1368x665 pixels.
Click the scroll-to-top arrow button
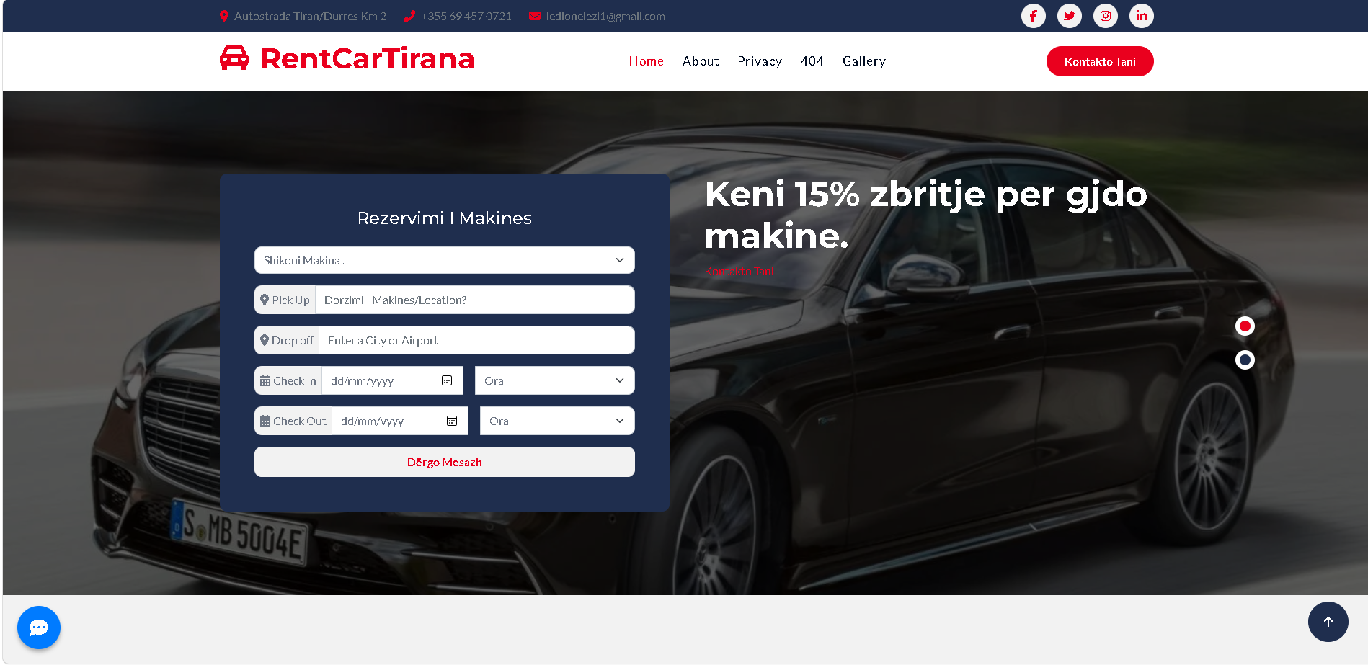click(1328, 622)
